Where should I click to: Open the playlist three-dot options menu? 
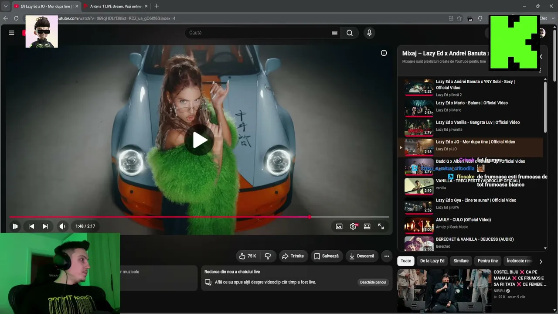[x=540, y=70]
